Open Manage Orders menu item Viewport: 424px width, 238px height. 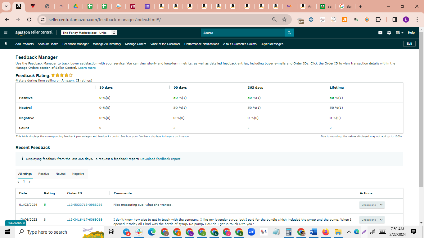(136, 44)
